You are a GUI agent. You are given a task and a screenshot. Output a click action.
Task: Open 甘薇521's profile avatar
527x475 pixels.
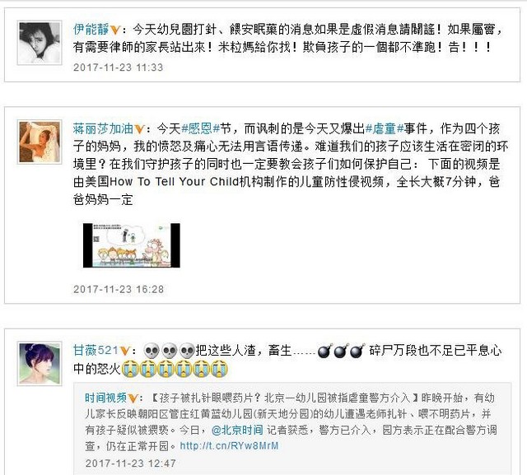point(40,364)
